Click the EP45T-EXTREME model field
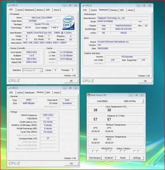165x170 pixels. coord(113,21)
